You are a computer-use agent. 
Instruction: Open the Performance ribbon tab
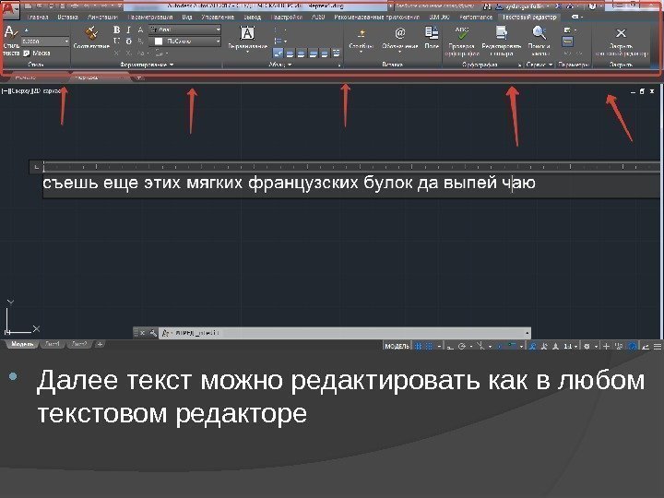476,17
